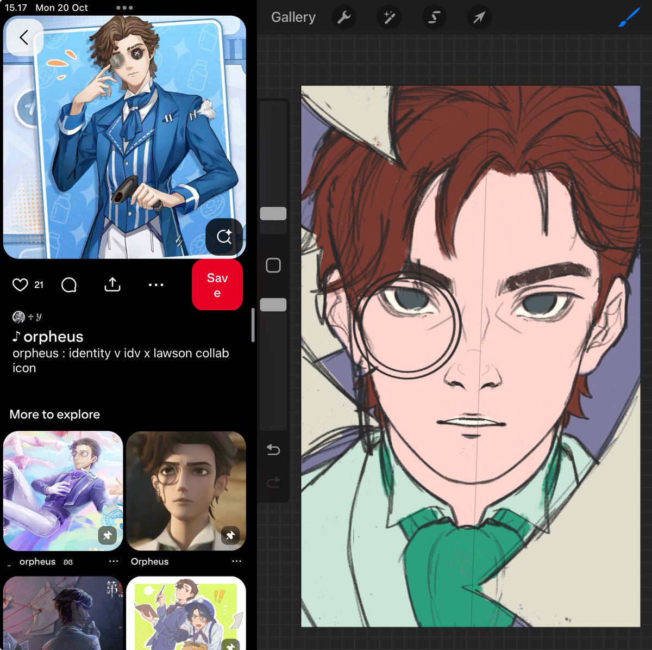
Task: Adjust the brush opacity slider handle
Action: (x=273, y=305)
